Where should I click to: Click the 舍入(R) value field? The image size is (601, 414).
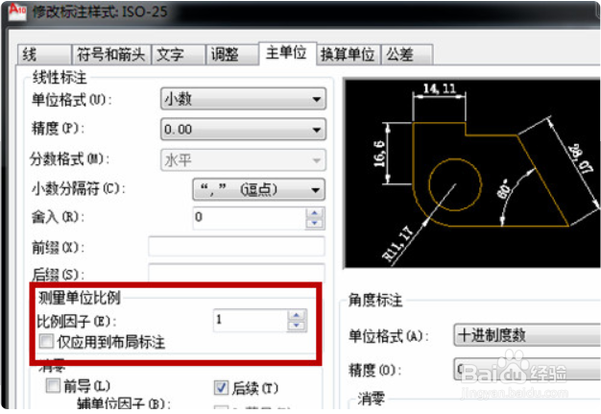point(250,218)
